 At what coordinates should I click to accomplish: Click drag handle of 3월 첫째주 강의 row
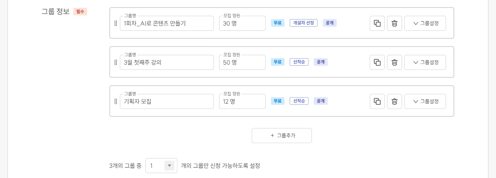[115, 62]
